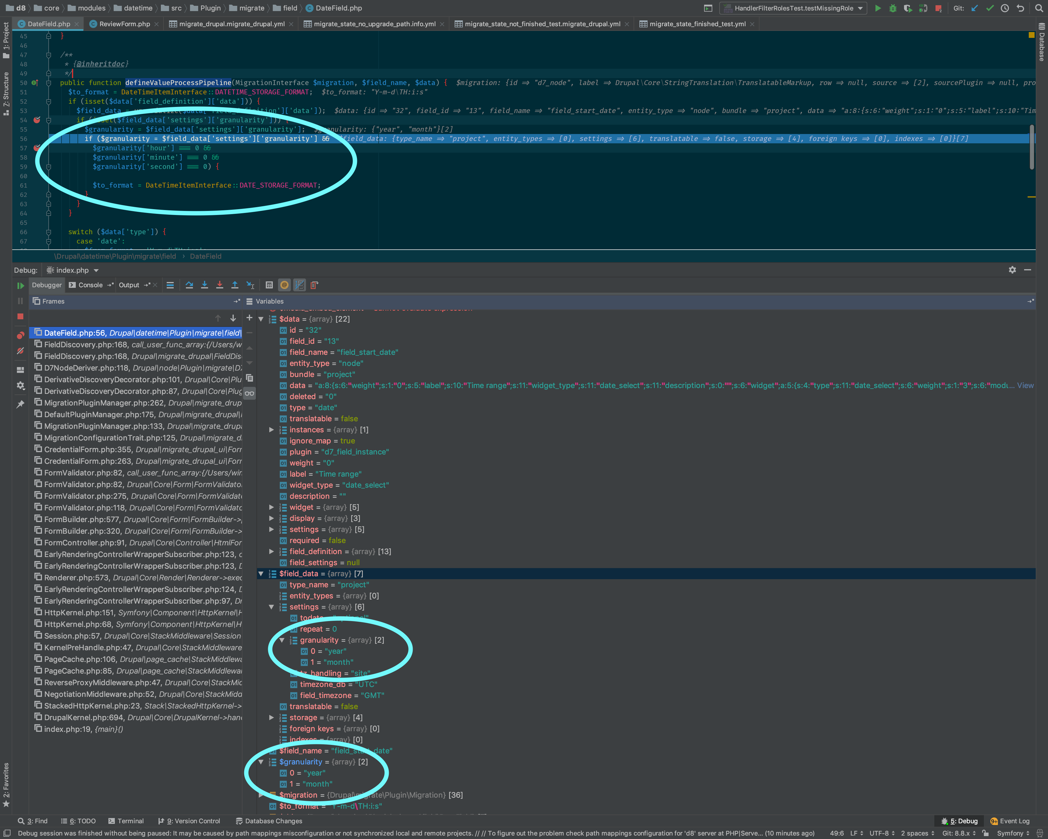The image size is (1048, 839).
Task: Open the Evaluate Expression calculator icon
Action: pos(269,285)
